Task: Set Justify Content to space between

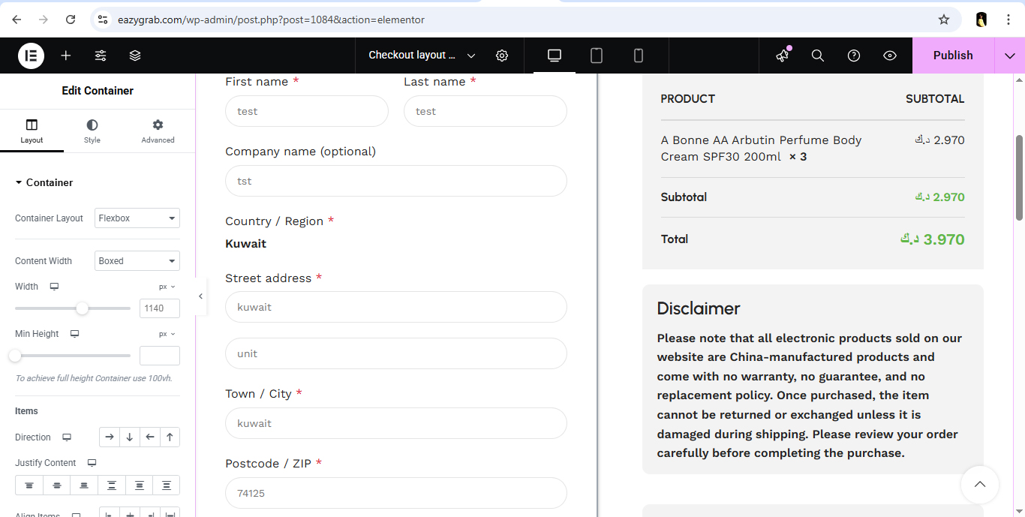Action: (112, 485)
